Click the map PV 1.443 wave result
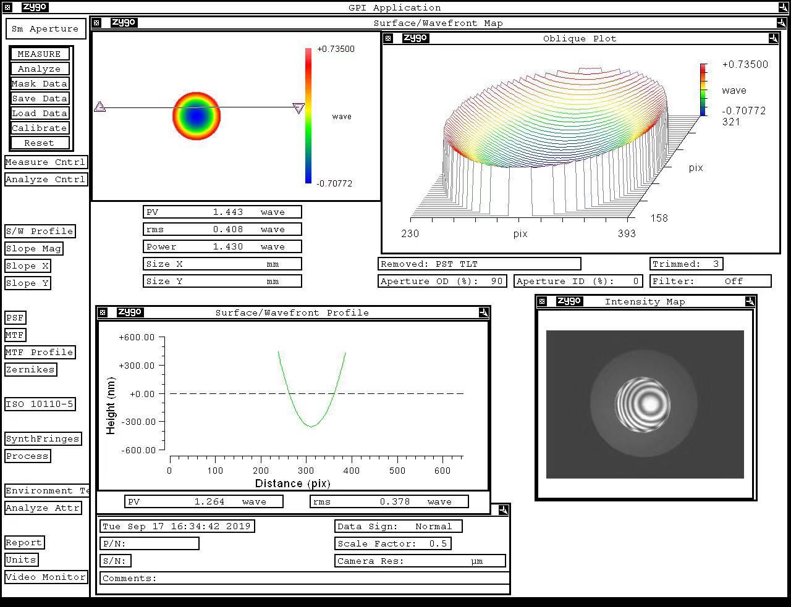This screenshot has height=607, width=791. click(x=222, y=212)
